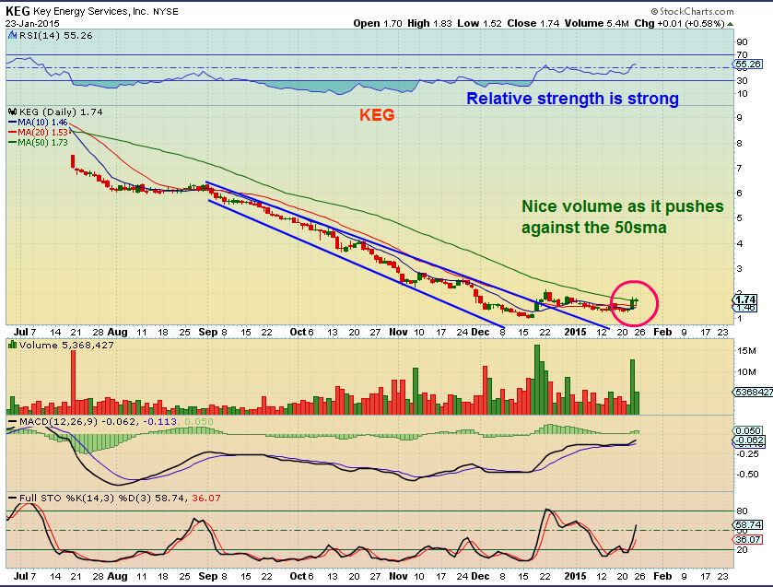The image size is (773, 587).
Task: Click the candlestick icon before KEG (Daily)
Action: click(13, 112)
